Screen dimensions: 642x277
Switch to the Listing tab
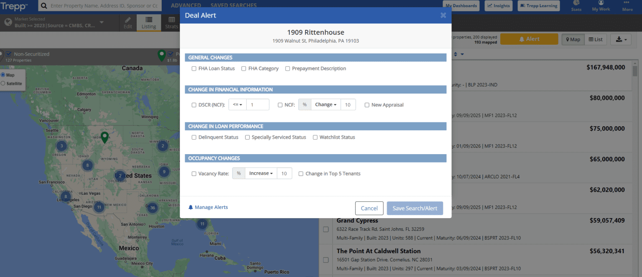tap(149, 23)
